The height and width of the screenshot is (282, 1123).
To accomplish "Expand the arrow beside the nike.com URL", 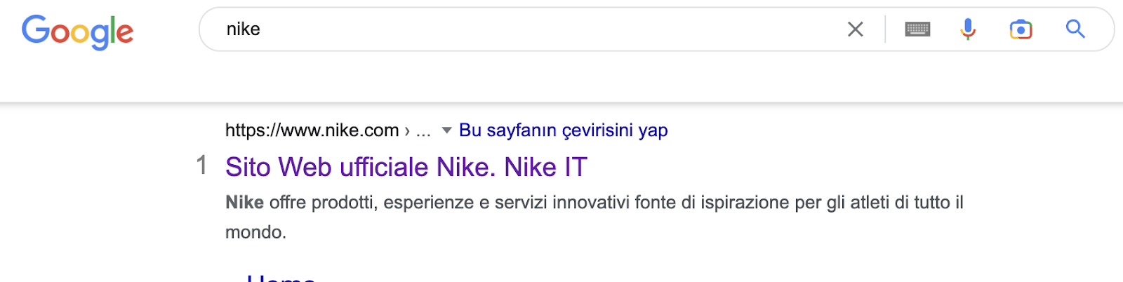I will pyautogui.click(x=446, y=130).
